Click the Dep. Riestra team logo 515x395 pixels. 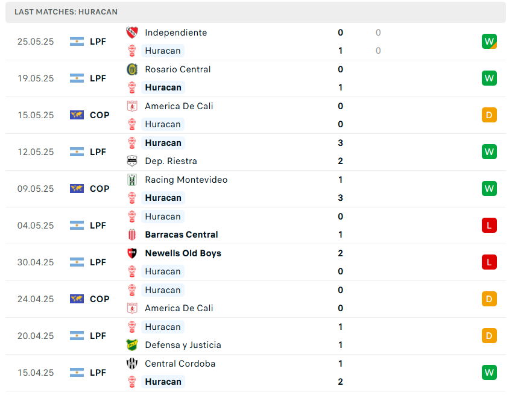click(131, 161)
